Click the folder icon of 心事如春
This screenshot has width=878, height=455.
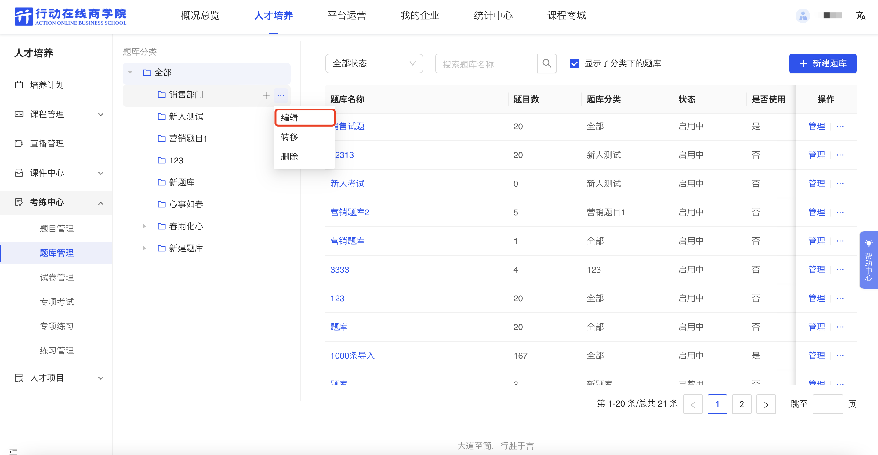pyautogui.click(x=161, y=204)
